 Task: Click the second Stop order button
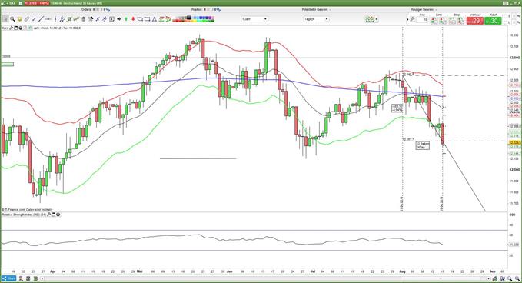coord(460,21)
